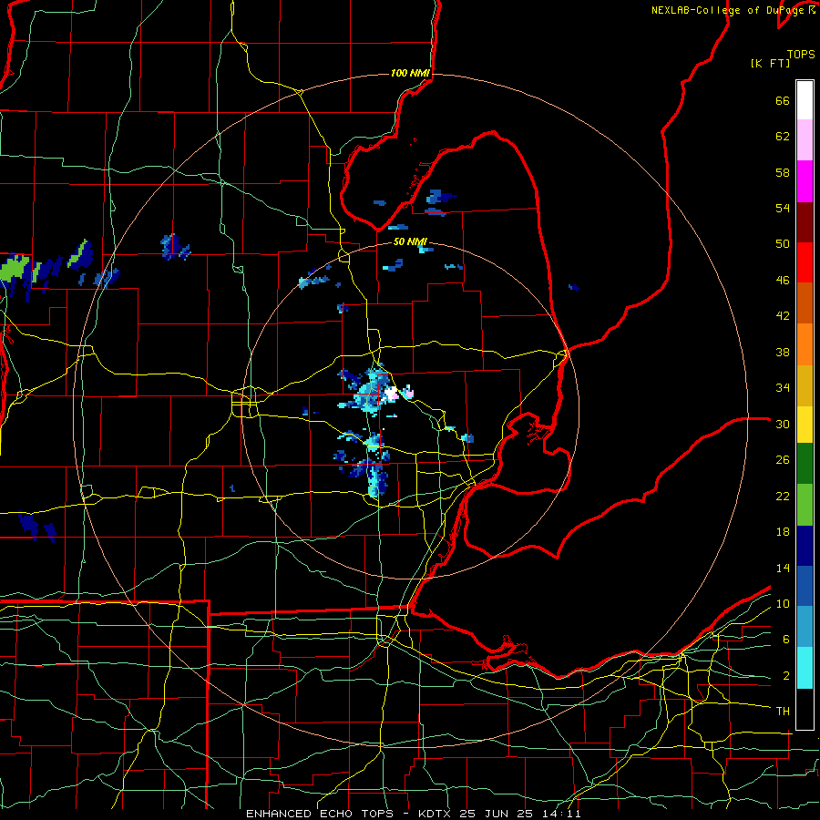Screen dimensions: 820x820
Task: Click the dark orange 46 kft legend swatch
Action: pyautogui.click(x=805, y=303)
